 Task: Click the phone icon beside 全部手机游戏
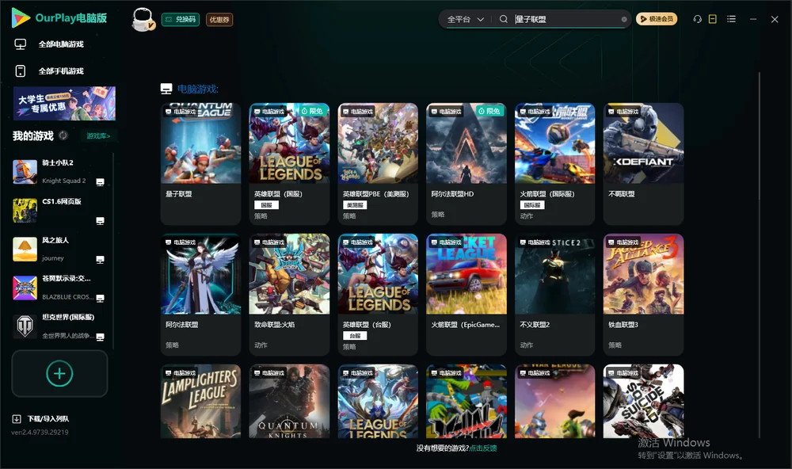pos(21,71)
